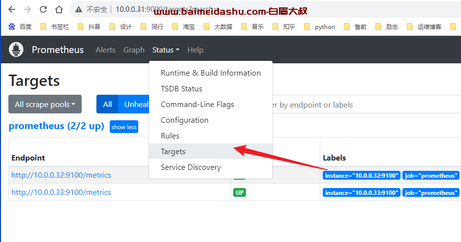
Task: Open the 励志 bookmark folder
Action: [387, 27]
